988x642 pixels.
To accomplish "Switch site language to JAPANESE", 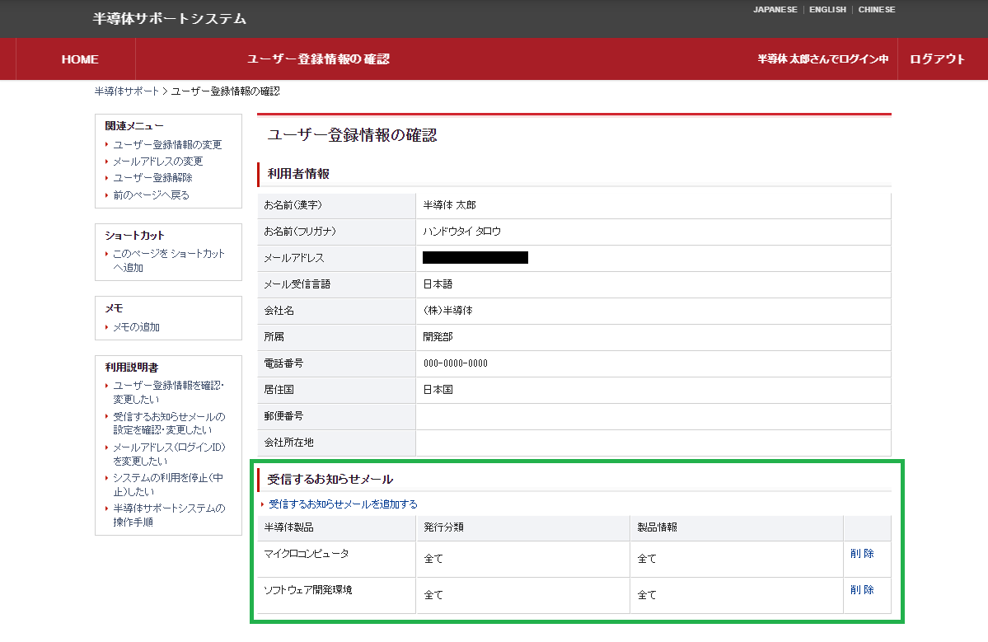I will [x=775, y=9].
